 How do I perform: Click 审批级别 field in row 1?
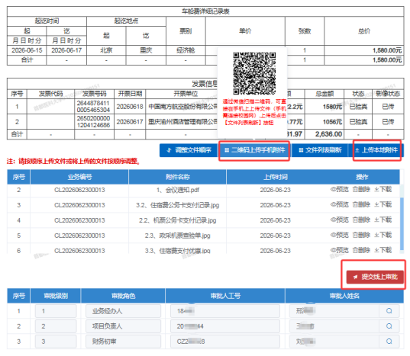(x=56, y=311)
